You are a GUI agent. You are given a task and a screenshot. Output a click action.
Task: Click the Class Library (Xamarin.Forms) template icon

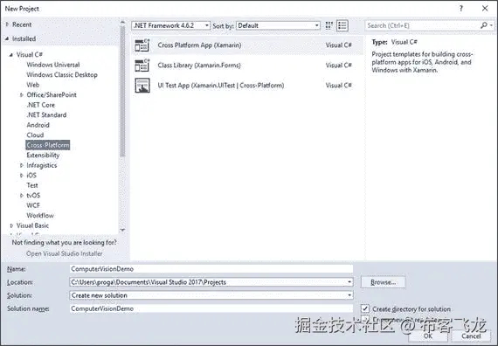pos(142,66)
